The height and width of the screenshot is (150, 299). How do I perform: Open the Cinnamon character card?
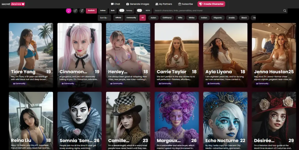point(79,55)
